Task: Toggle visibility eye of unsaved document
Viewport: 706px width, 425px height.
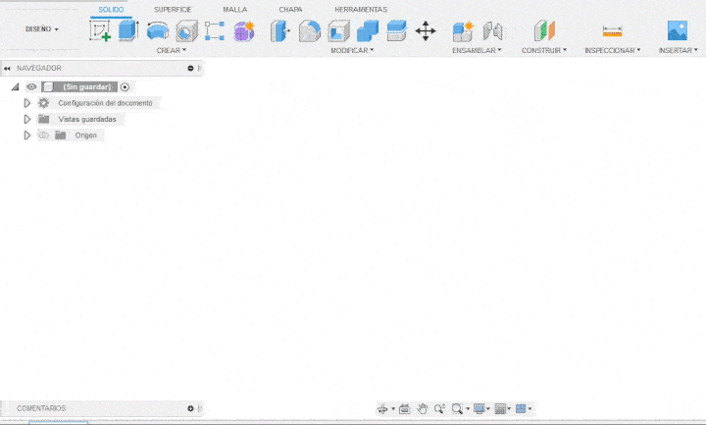Action: [x=31, y=86]
